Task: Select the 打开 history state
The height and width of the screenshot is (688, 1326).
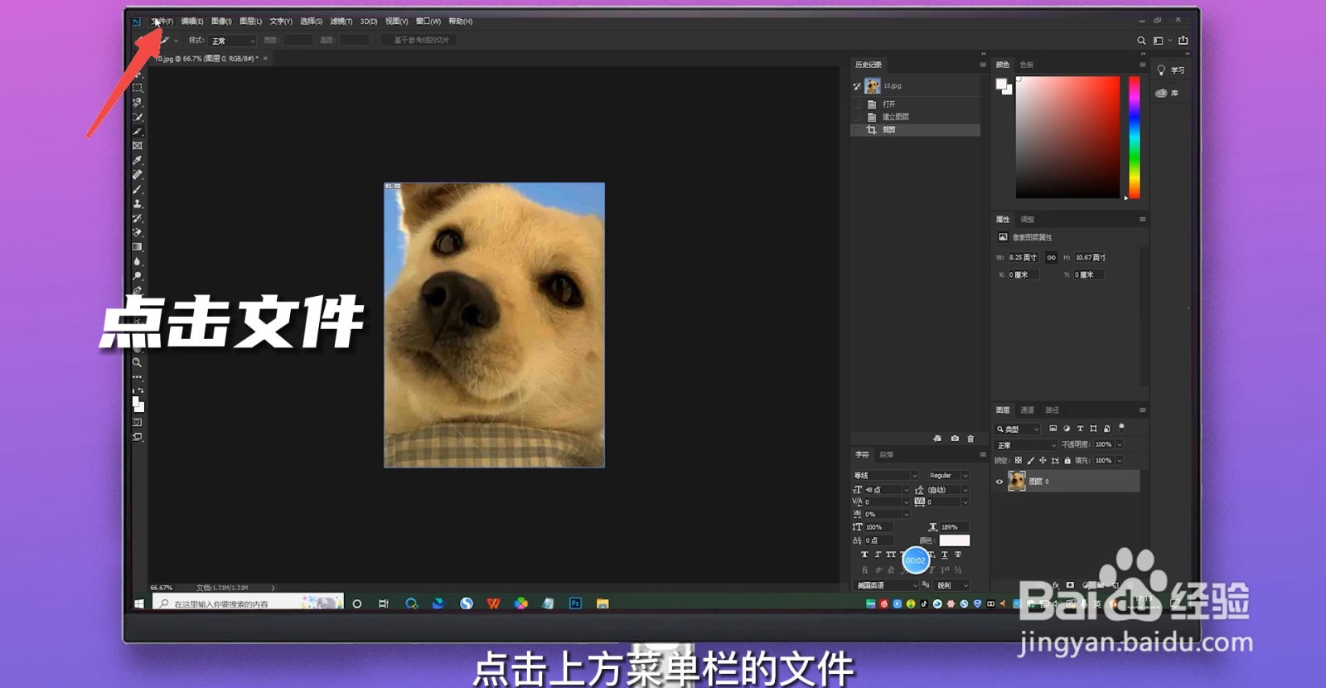Action: 916,104
